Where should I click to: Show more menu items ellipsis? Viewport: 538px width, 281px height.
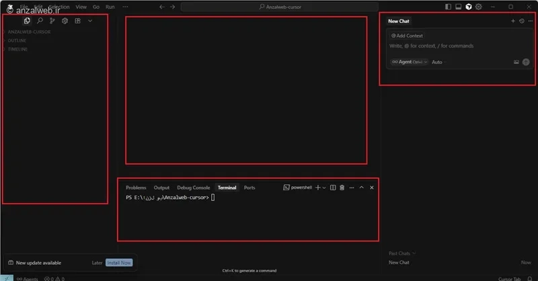[125, 7]
